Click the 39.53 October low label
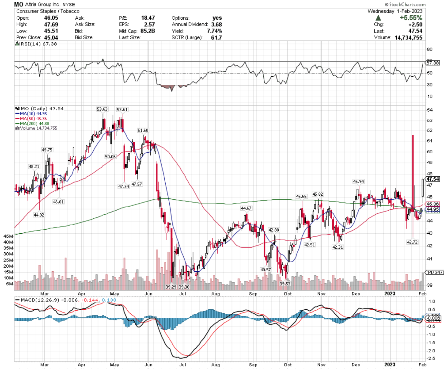446x369 pixels. pos(285,284)
